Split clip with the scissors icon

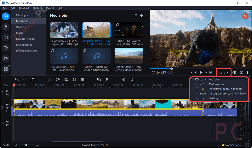(x=49, y=80)
